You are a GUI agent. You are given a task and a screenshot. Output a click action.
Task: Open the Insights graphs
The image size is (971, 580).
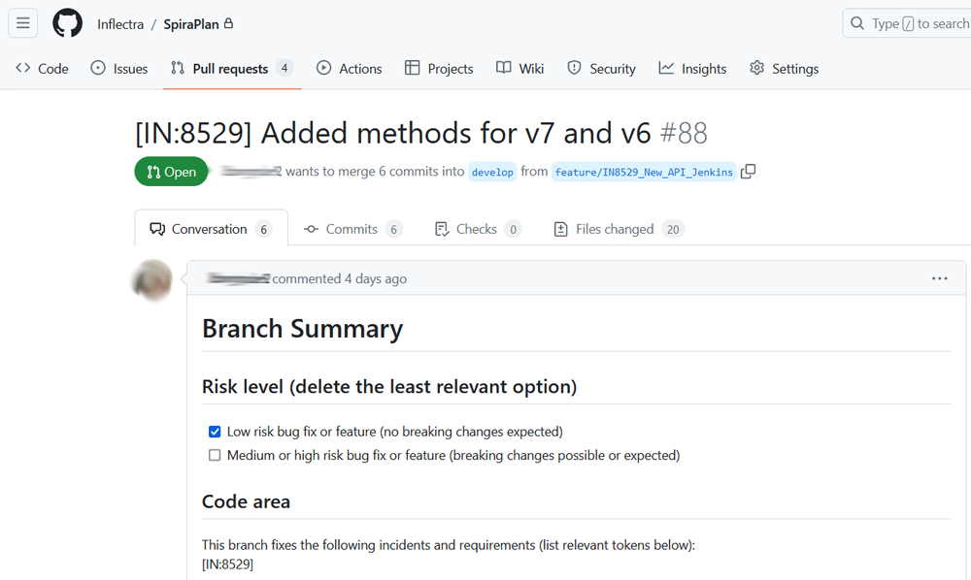(x=691, y=68)
